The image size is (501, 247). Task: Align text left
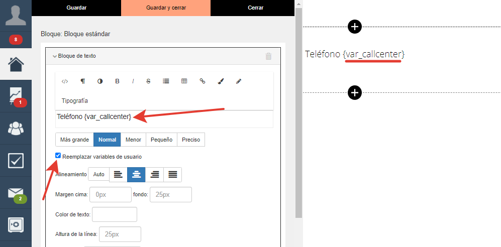coord(118,175)
